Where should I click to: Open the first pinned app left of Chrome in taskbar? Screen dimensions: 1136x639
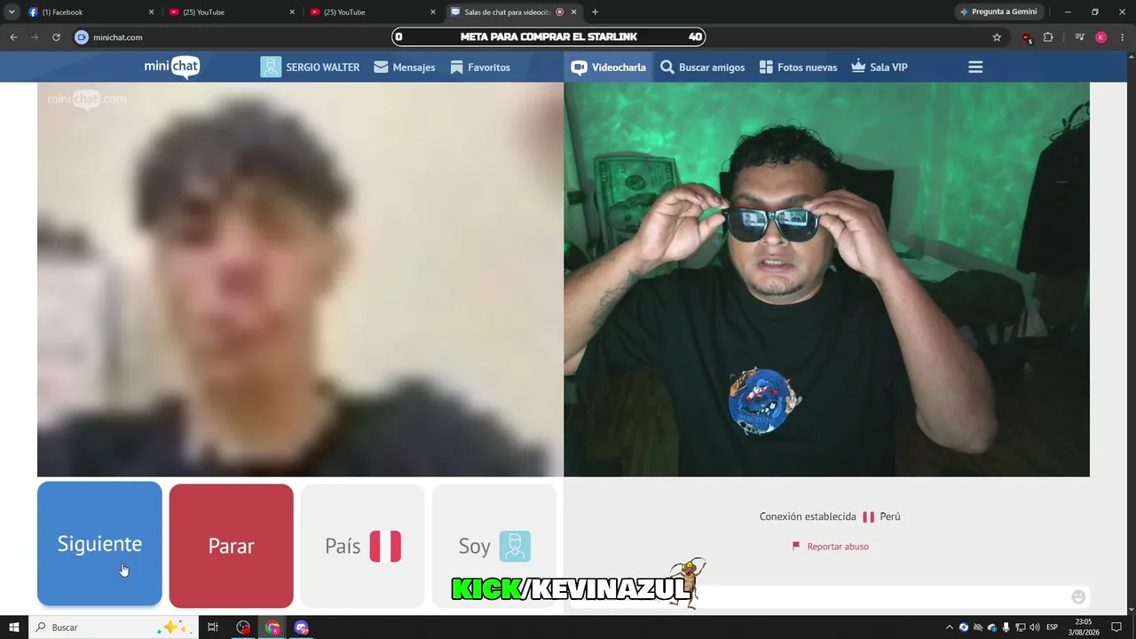pos(243,627)
